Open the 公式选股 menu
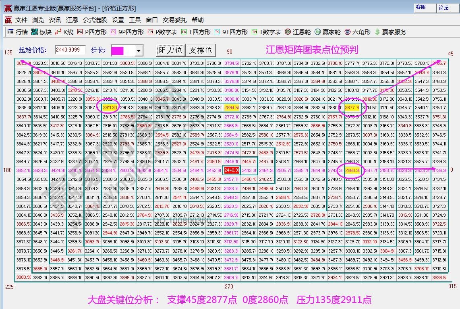This screenshot has width=460, height=309. point(95,19)
